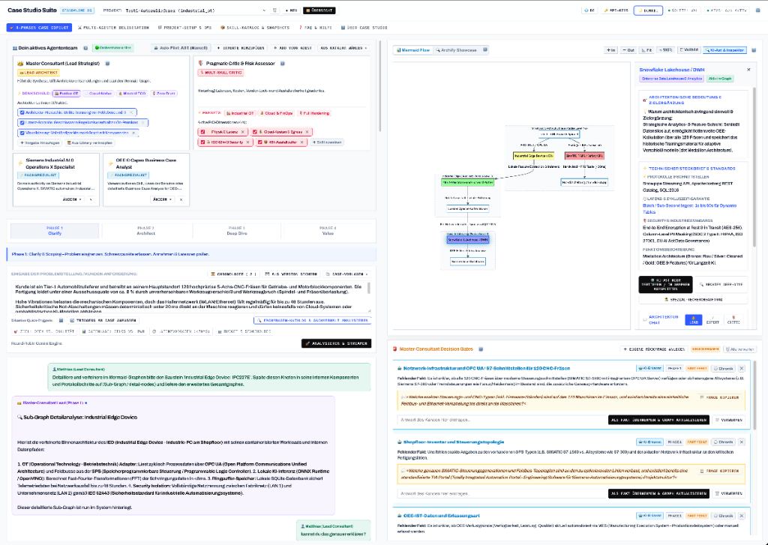Select the 'Purdue OT' Denkschule chip
Screen dimensions: 768x545
tap(66, 94)
